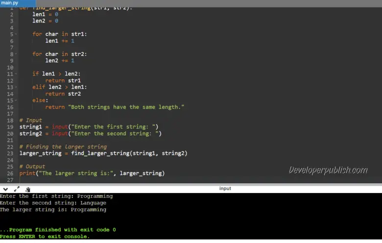382x243 pixels.
Task: Click line number 19 in gutter
Action: [10, 127]
